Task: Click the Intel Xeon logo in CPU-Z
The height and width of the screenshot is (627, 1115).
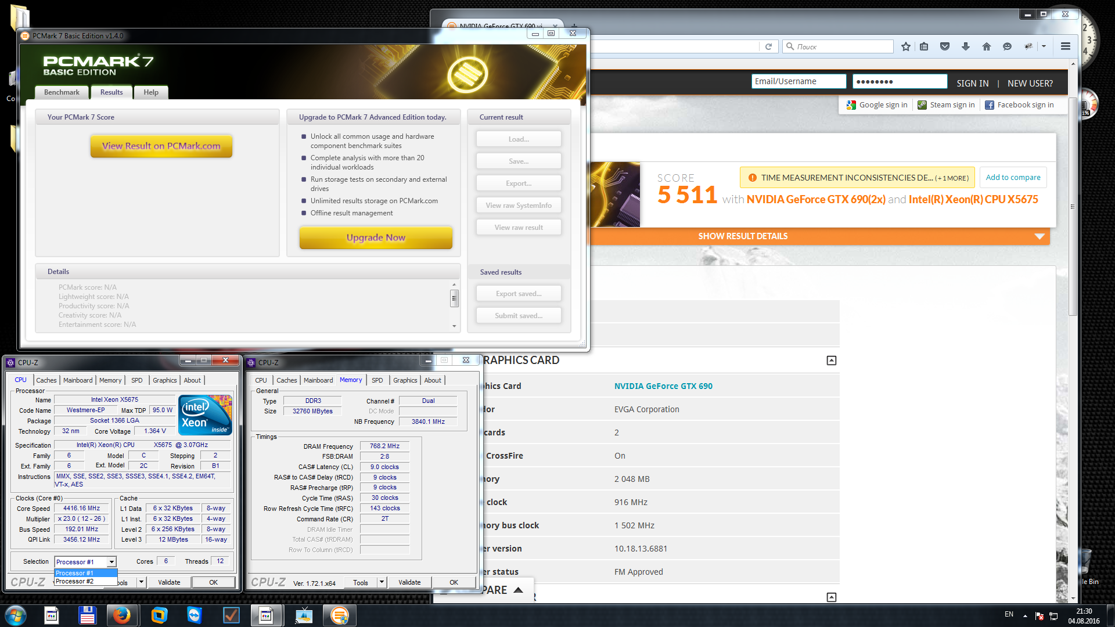Action: point(205,415)
